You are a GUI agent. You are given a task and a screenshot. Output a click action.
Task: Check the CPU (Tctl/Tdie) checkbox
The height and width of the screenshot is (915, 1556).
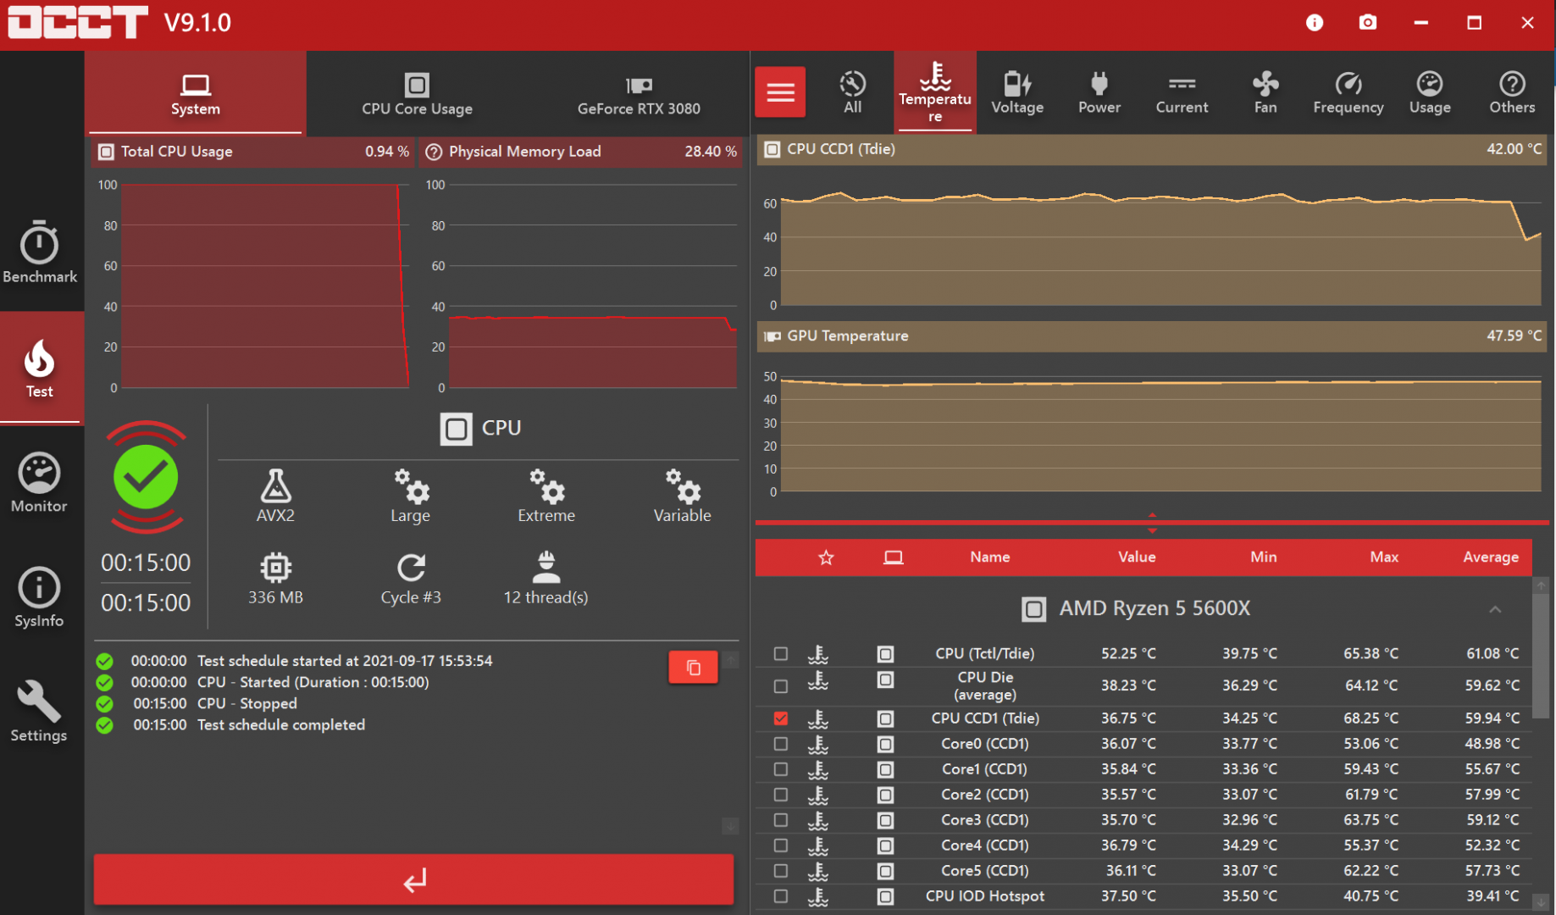click(x=781, y=654)
